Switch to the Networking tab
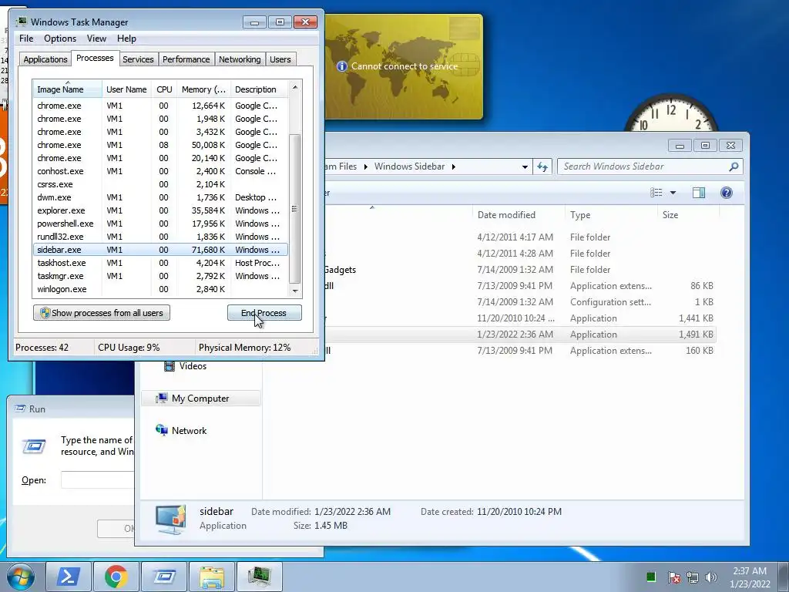The height and width of the screenshot is (592, 789). pyautogui.click(x=240, y=59)
